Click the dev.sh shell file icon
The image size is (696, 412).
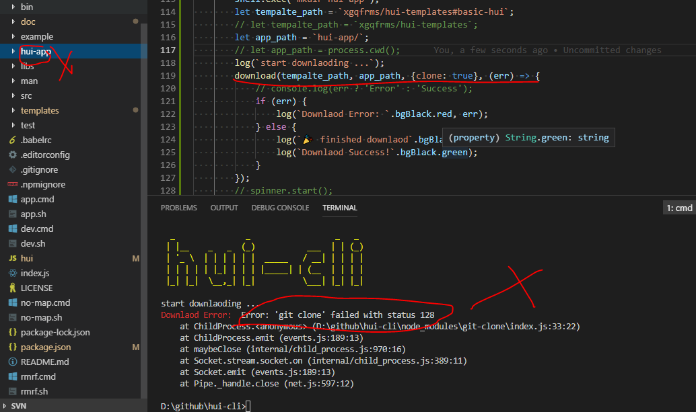coord(12,244)
